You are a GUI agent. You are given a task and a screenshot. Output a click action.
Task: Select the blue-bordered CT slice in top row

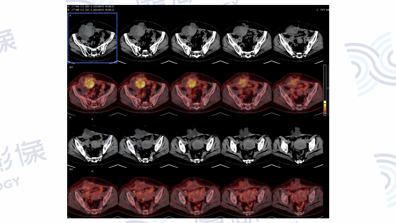[x=92, y=38]
